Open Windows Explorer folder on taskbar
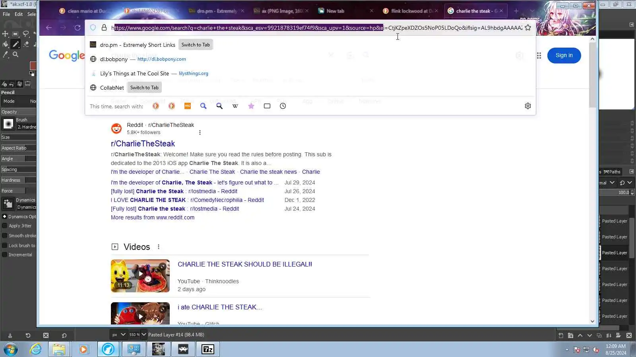Viewport: 636px width, 357px height. [x=59, y=349]
